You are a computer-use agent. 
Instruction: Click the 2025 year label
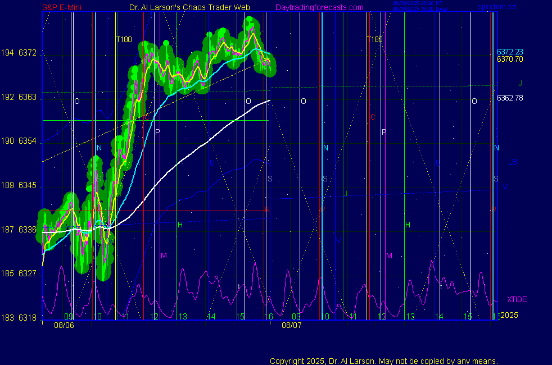[x=509, y=316]
